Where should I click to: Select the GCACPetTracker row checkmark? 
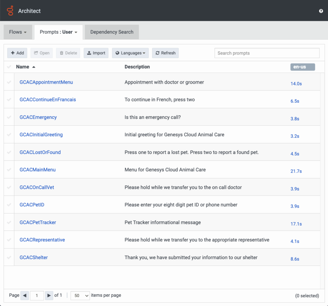tap(9, 222)
